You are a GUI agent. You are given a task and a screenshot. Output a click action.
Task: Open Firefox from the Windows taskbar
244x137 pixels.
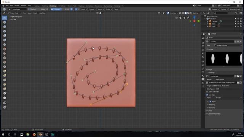coord(34,134)
